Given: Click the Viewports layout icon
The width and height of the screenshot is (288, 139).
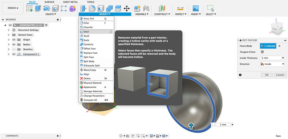Looking at the screenshot, I should click(164, 136).
